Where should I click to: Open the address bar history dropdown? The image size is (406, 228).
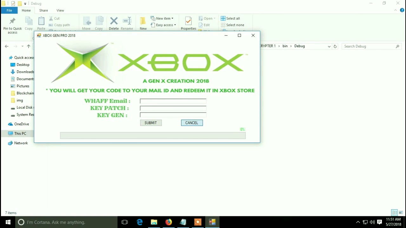(329, 46)
